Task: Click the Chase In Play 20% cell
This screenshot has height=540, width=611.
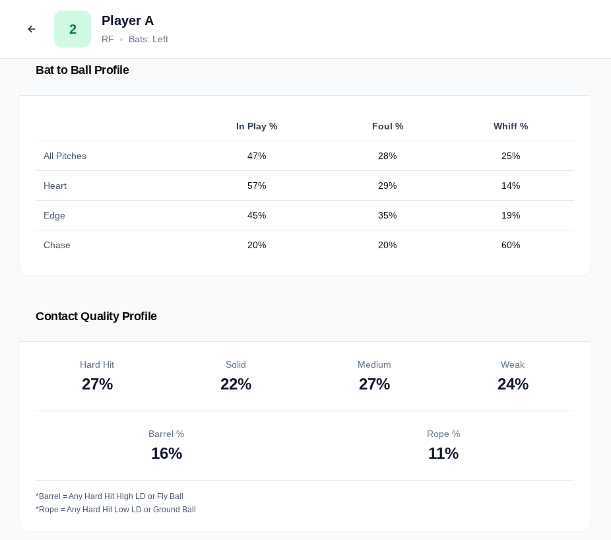Action: pyautogui.click(x=257, y=245)
